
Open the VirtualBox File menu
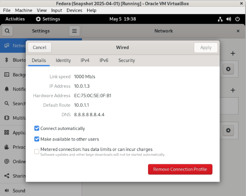coord(7,10)
